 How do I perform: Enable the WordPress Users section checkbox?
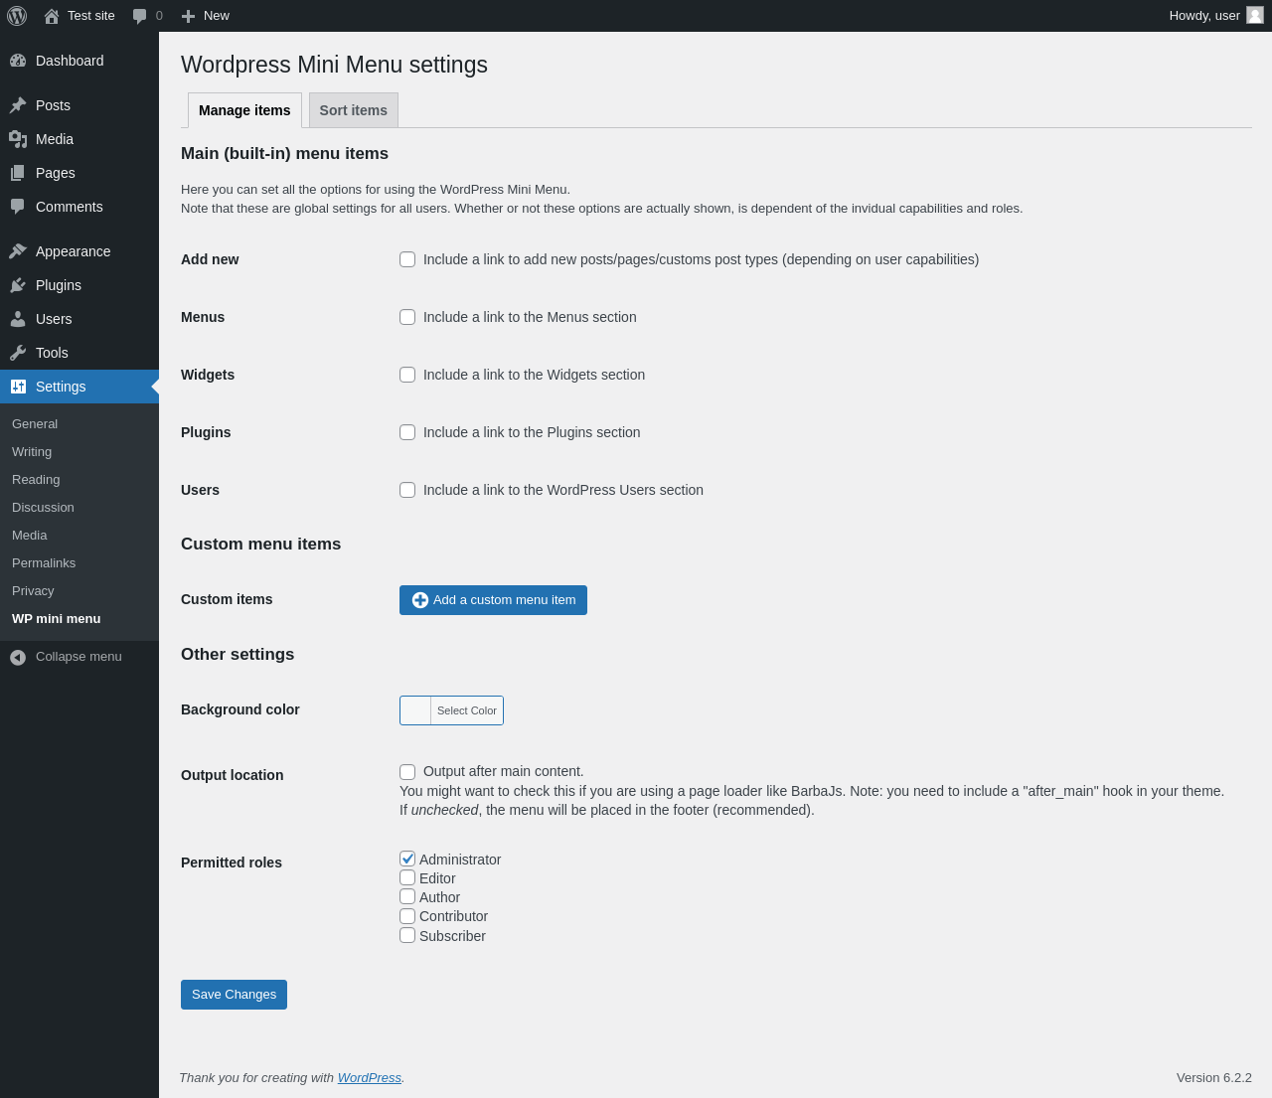coord(407,490)
